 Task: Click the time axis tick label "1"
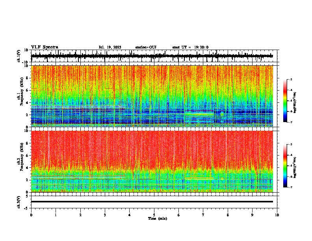coord(56,215)
